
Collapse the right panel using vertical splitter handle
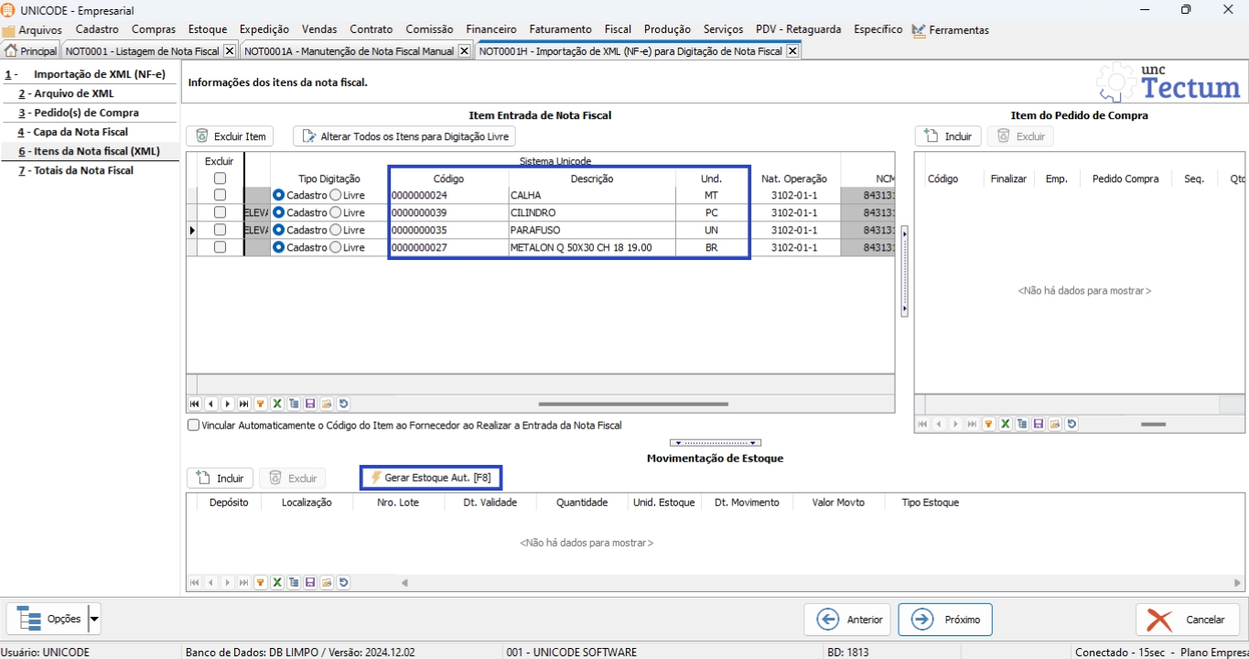[x=904, y=272]
